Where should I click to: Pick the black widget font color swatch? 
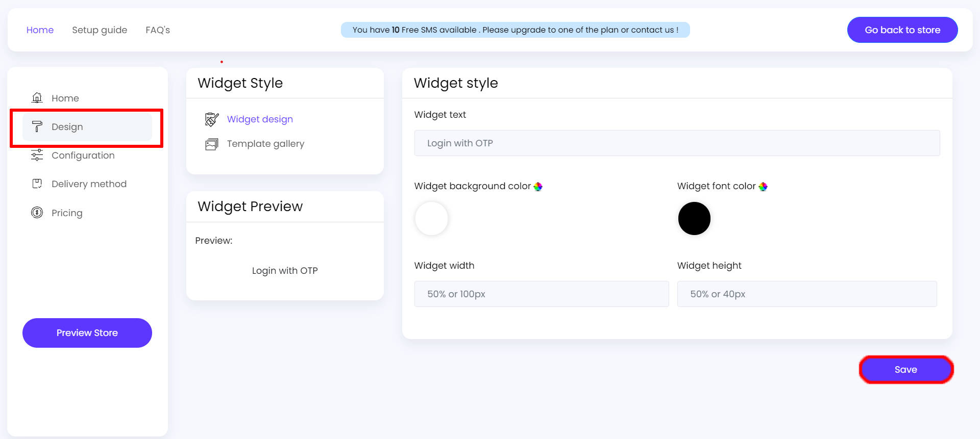[x=694, y=219]
